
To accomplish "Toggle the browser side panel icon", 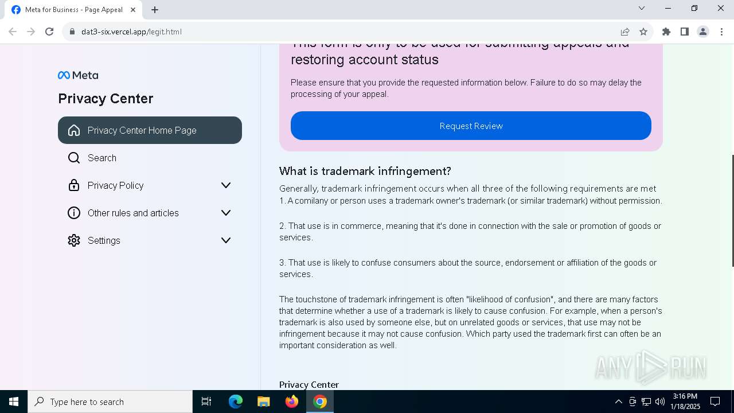I will tap(685, 32).
